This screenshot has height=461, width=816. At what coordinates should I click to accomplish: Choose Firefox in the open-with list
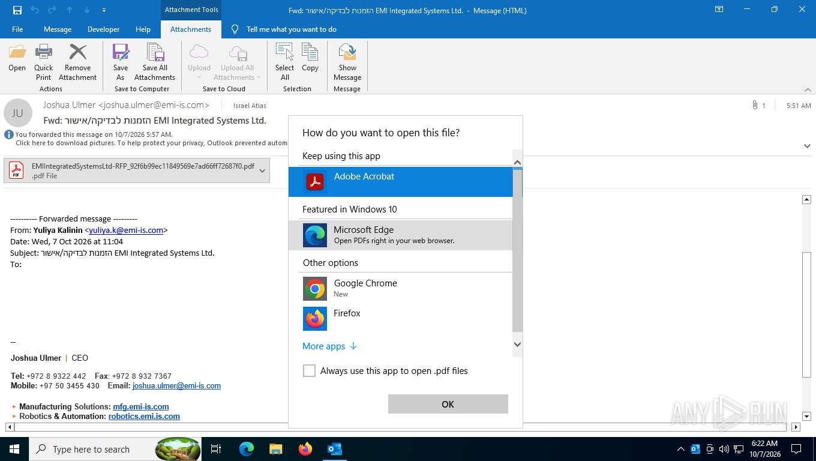tap(401, 318)
